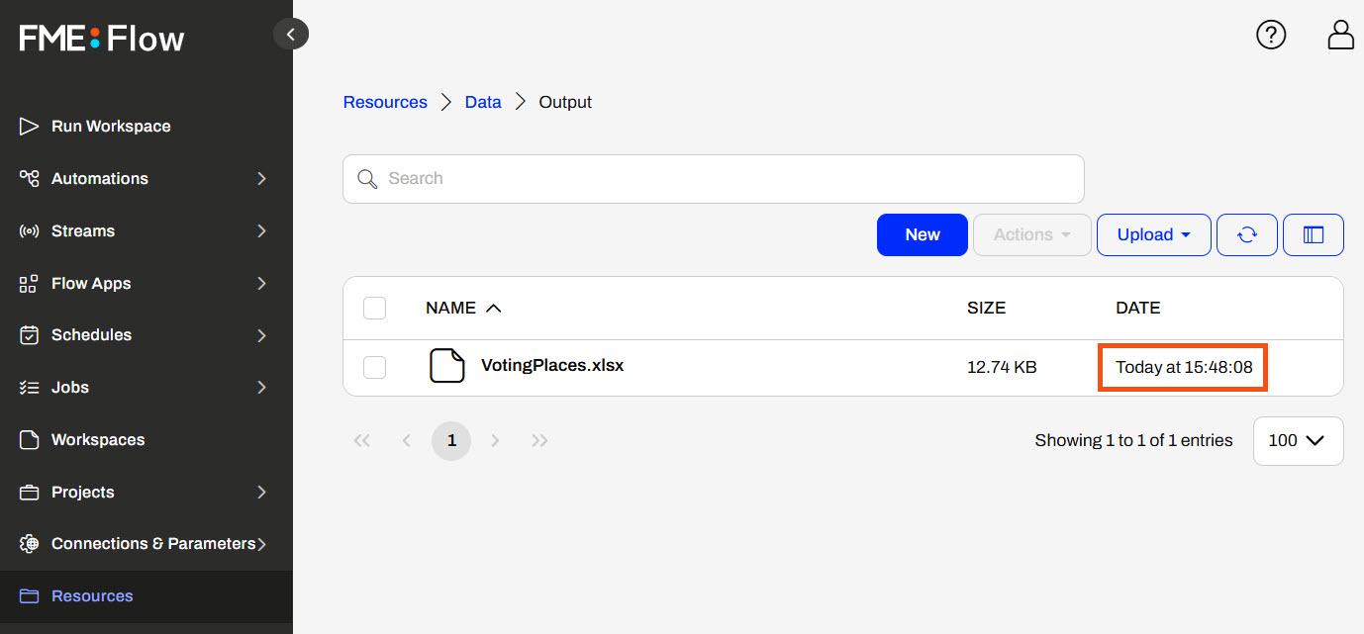Click the blue New button
This screenshot has height=634, width=1364.
tap(922, 234)
